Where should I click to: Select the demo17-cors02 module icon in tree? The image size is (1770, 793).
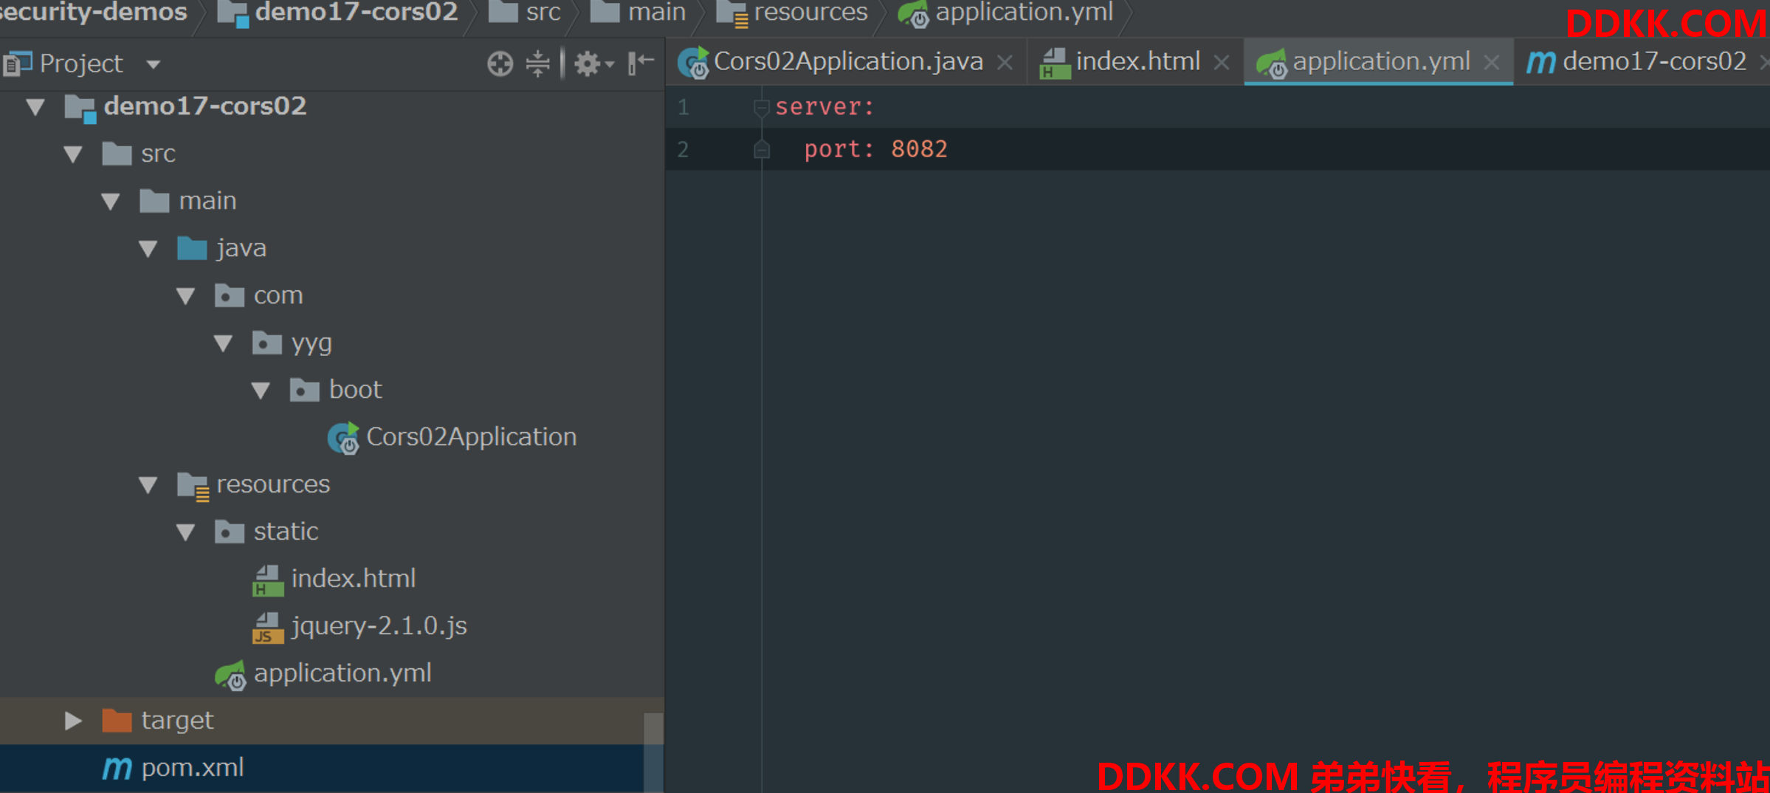click(x=80, y=109)
